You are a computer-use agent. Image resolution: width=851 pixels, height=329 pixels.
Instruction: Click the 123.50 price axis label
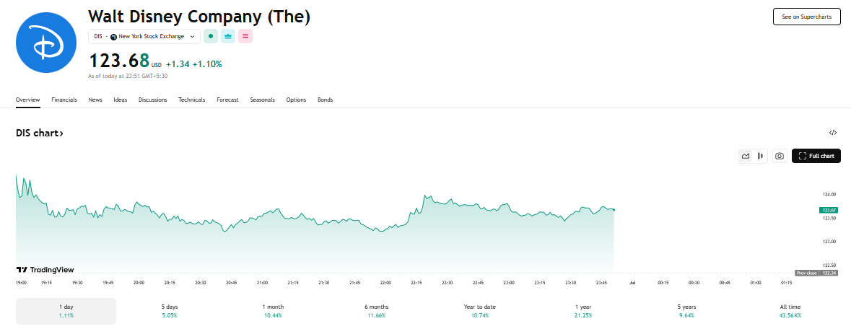click(x=829, y=218)
